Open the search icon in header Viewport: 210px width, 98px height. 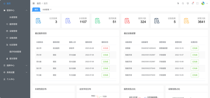point(183,3)
